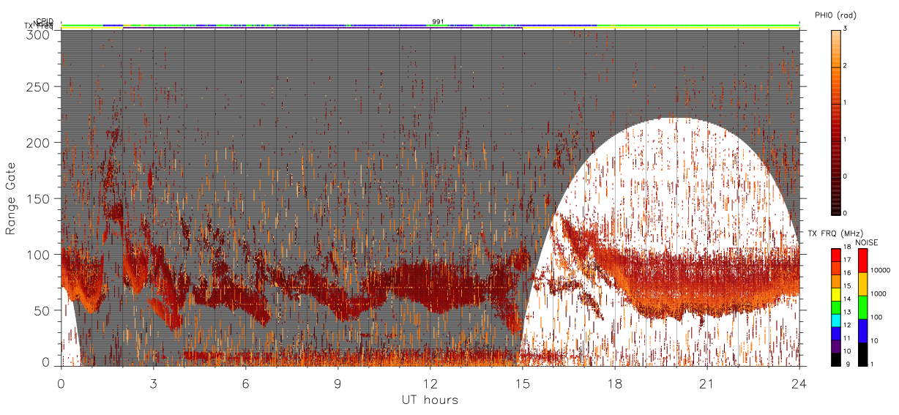
Task: Click x-axis tick label '9'
Action: [x=337, y=383]
